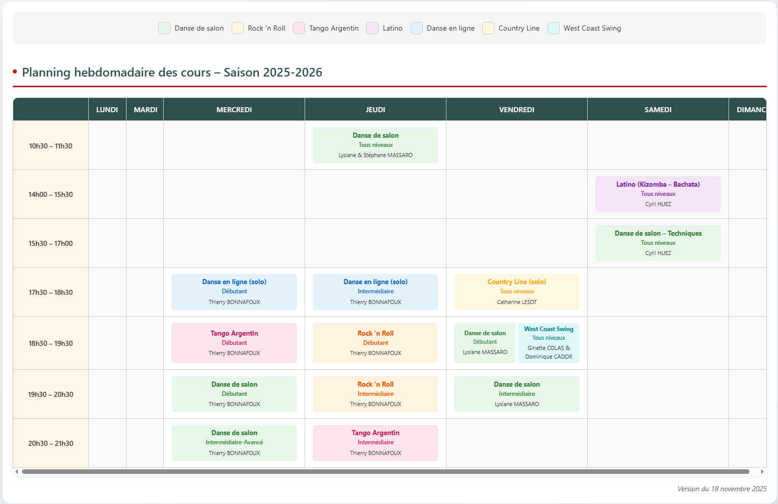Select the SAMEDI column header
The width and height of the screenshot is (778, 504).
point(658,110)
